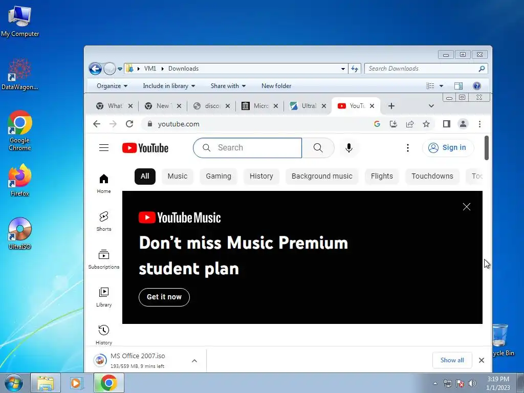This screenshot has height=393, width=524.
Task: Bookmark this page with star icon
Action: pyautogui.click(x=426, y=124)
